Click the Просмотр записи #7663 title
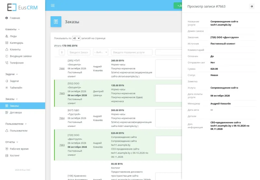Viewport: 260px width, 180px height. pos(206,6)
